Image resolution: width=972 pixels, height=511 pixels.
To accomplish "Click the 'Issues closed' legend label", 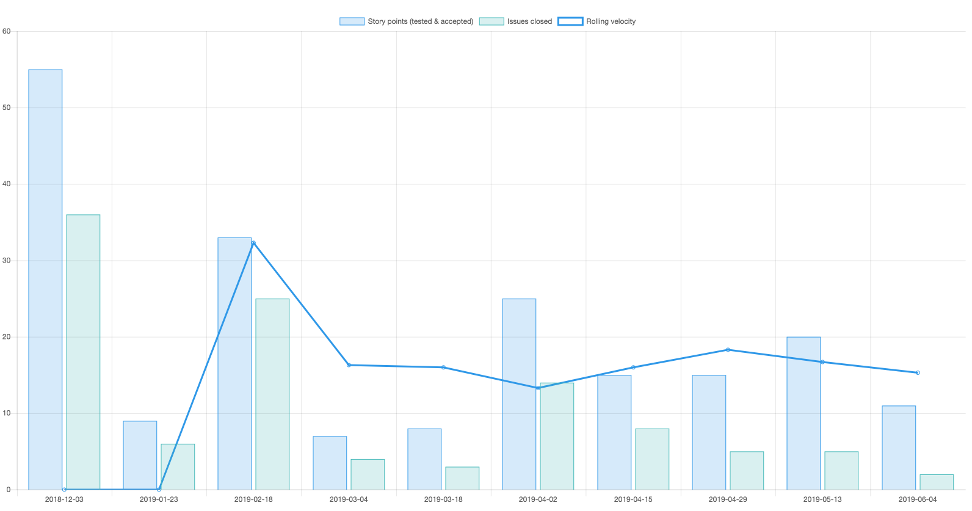I will click(x=529, y=21).
